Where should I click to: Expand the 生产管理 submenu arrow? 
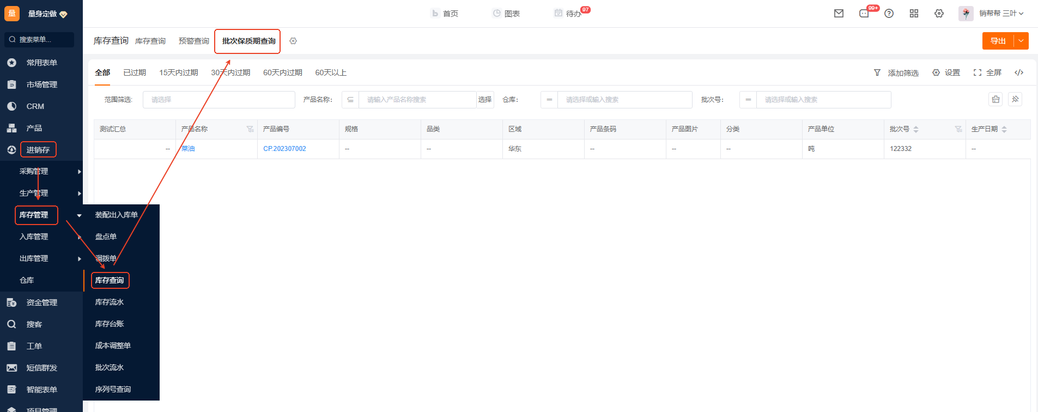click(x=80, y=193)
